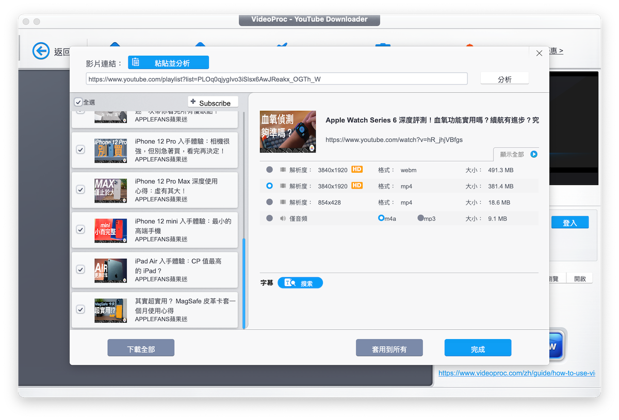The image size is (619, 420).
Task: Click the blue arrow icon next to 顯示全部
Action: tap(534, 154)
